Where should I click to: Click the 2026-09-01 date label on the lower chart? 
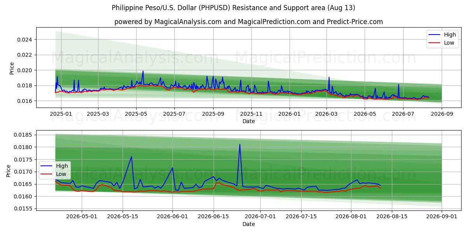[x=442, y=217]
